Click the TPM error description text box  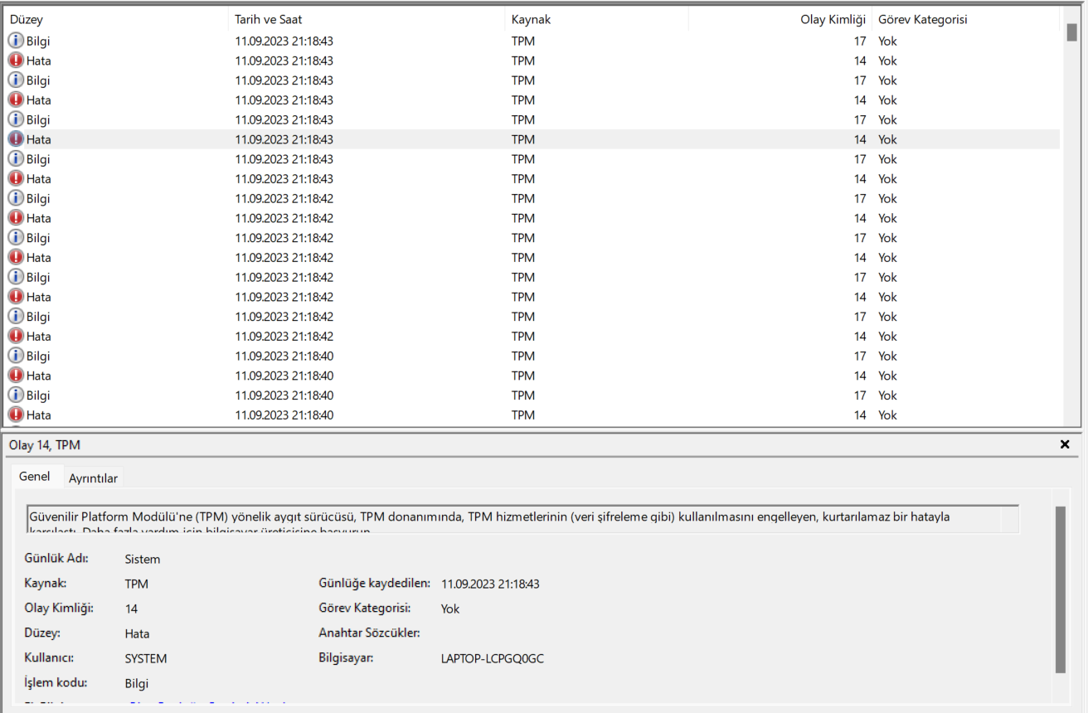pos(522,519)
